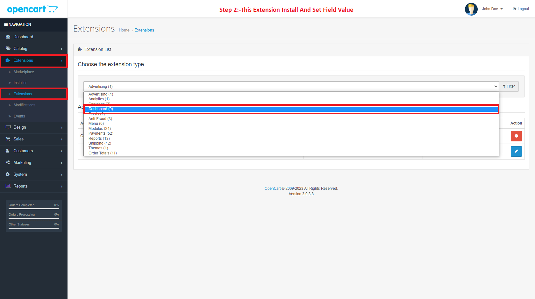The height and width of the screenshot is (299, 535).
Task: Click the blue edit pencil button
Action: coord(516,151)
